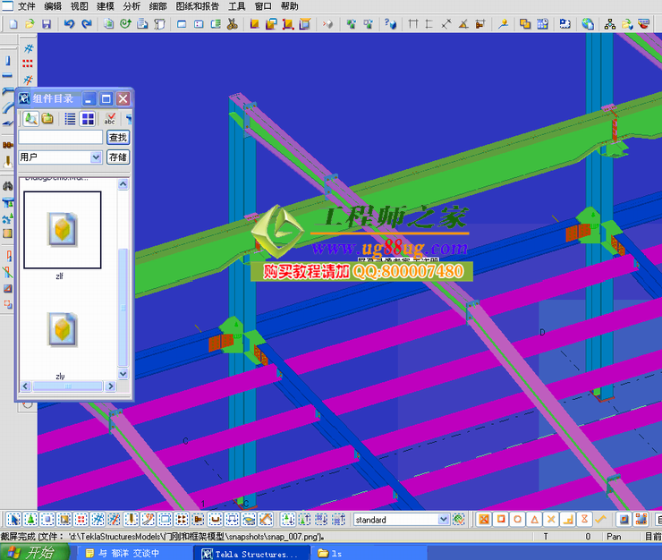
Task: Click the Windows 开始 Start button
Action: point(33,552)
